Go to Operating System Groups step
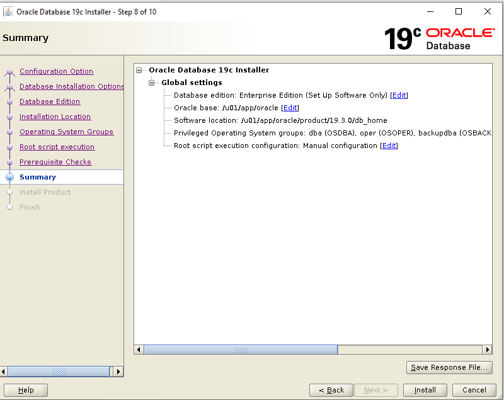 point(66,132)
